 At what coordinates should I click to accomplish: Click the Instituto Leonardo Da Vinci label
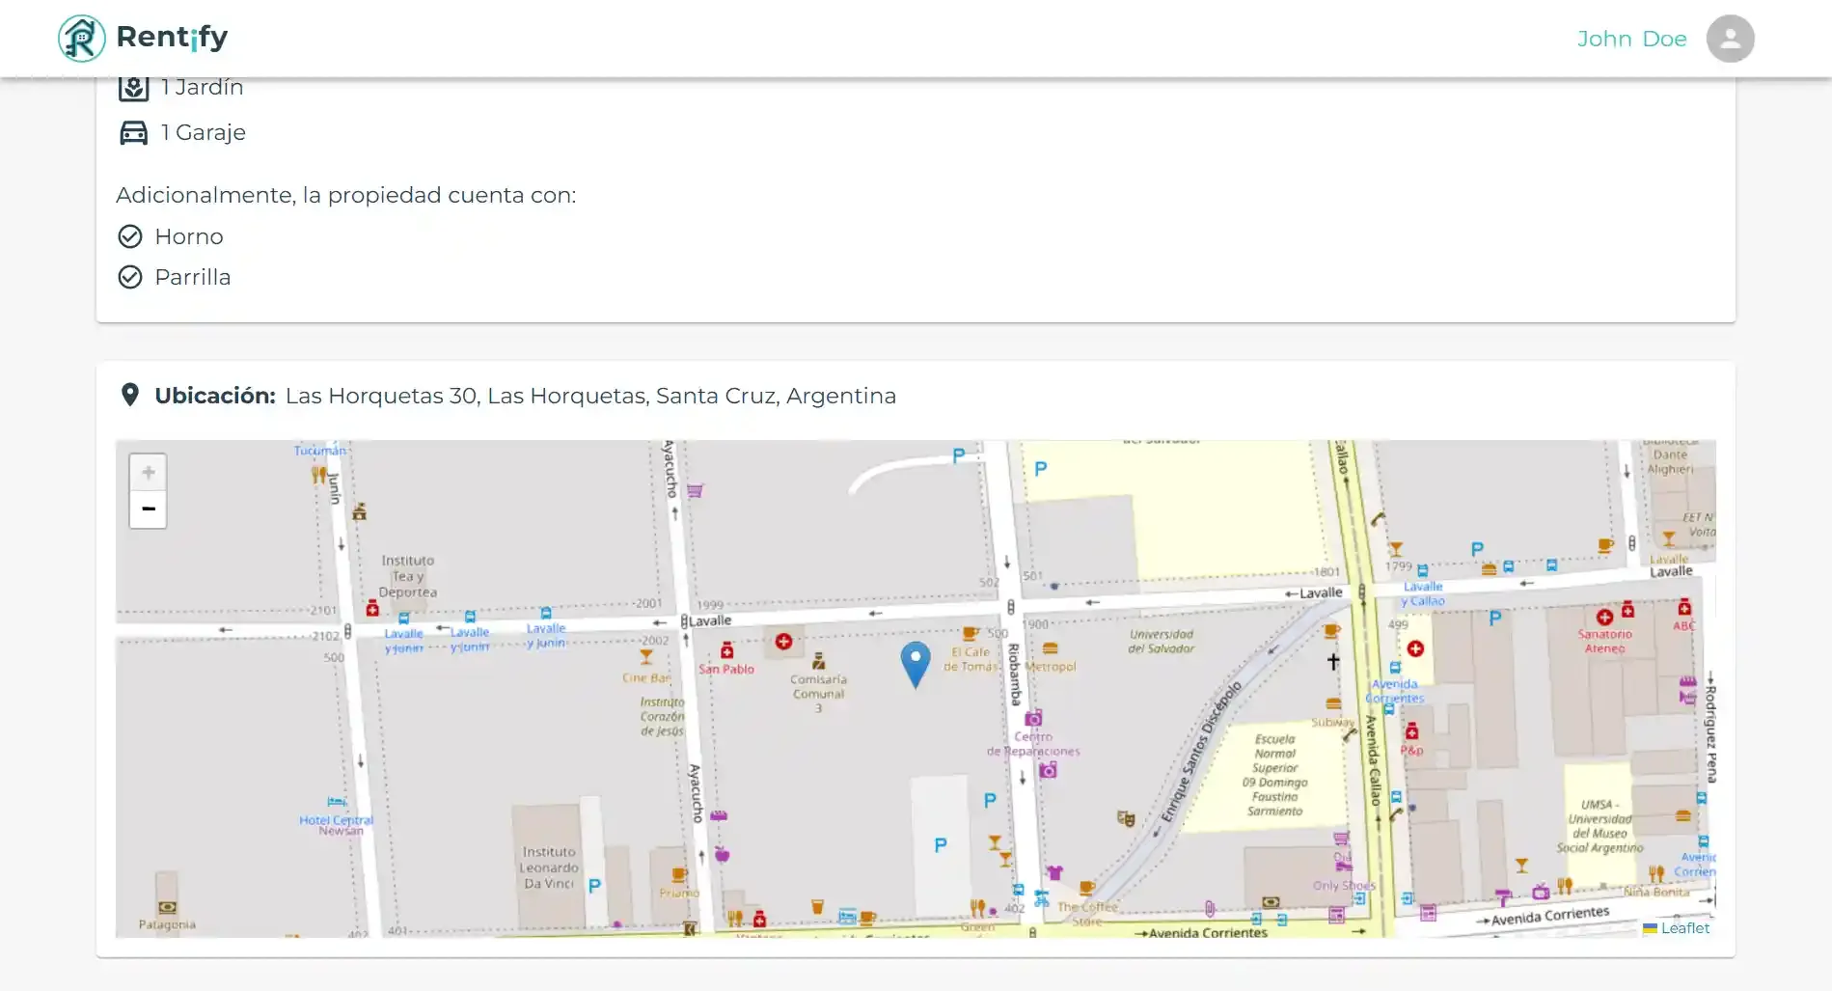coord(549,867)
